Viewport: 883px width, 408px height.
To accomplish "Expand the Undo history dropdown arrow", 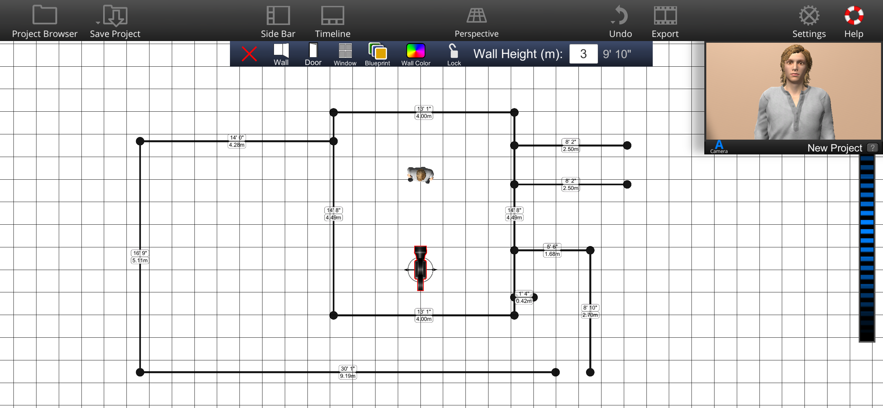I will tap(613, 23).
